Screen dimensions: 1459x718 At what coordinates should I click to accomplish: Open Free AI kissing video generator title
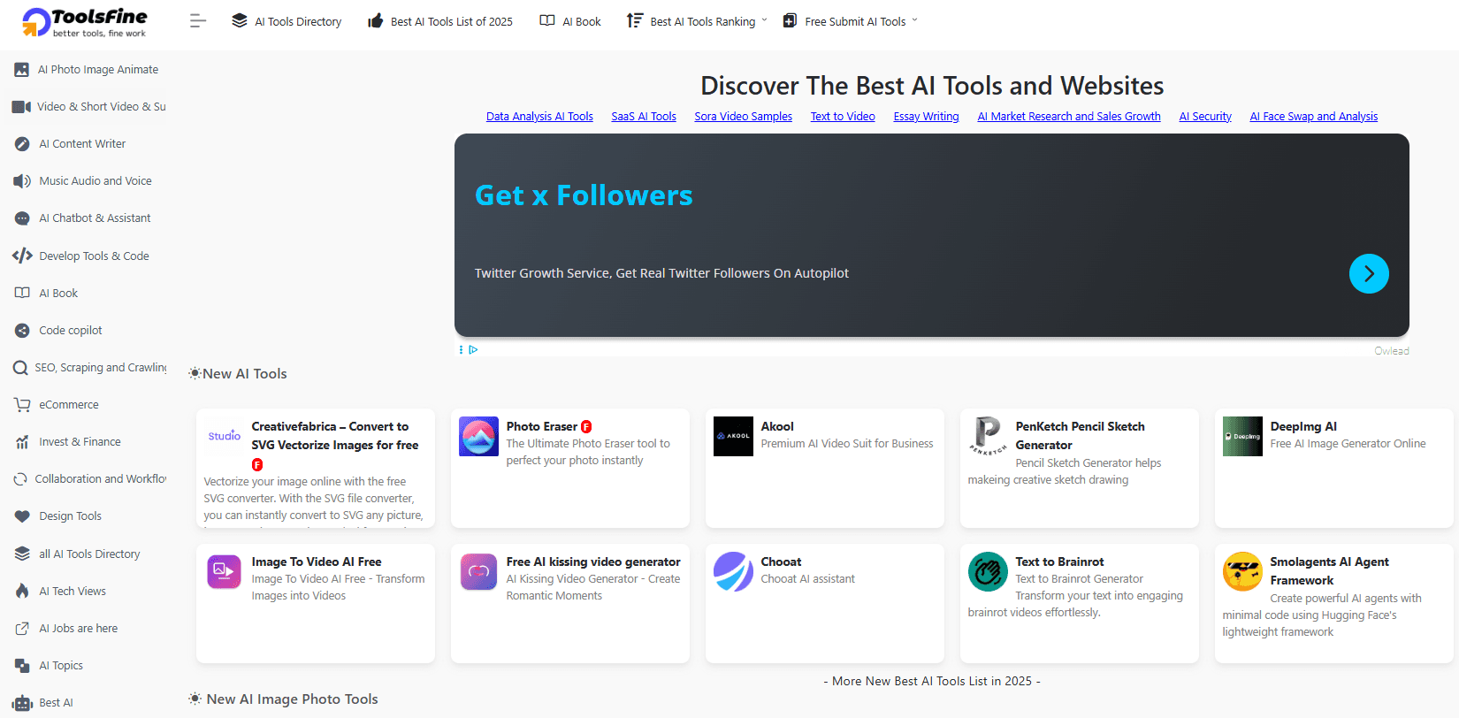tap(593, 561)
